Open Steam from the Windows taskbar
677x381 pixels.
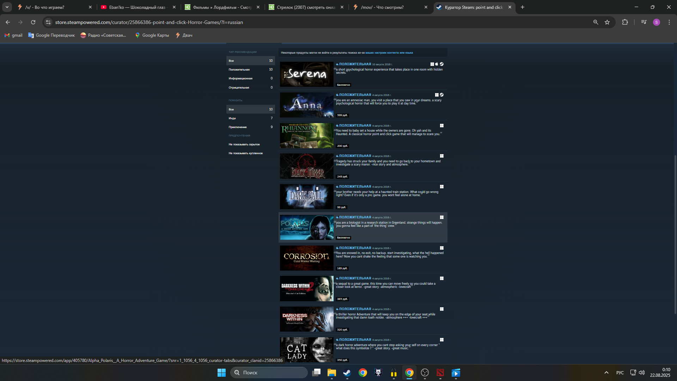(x=347, y=373)
